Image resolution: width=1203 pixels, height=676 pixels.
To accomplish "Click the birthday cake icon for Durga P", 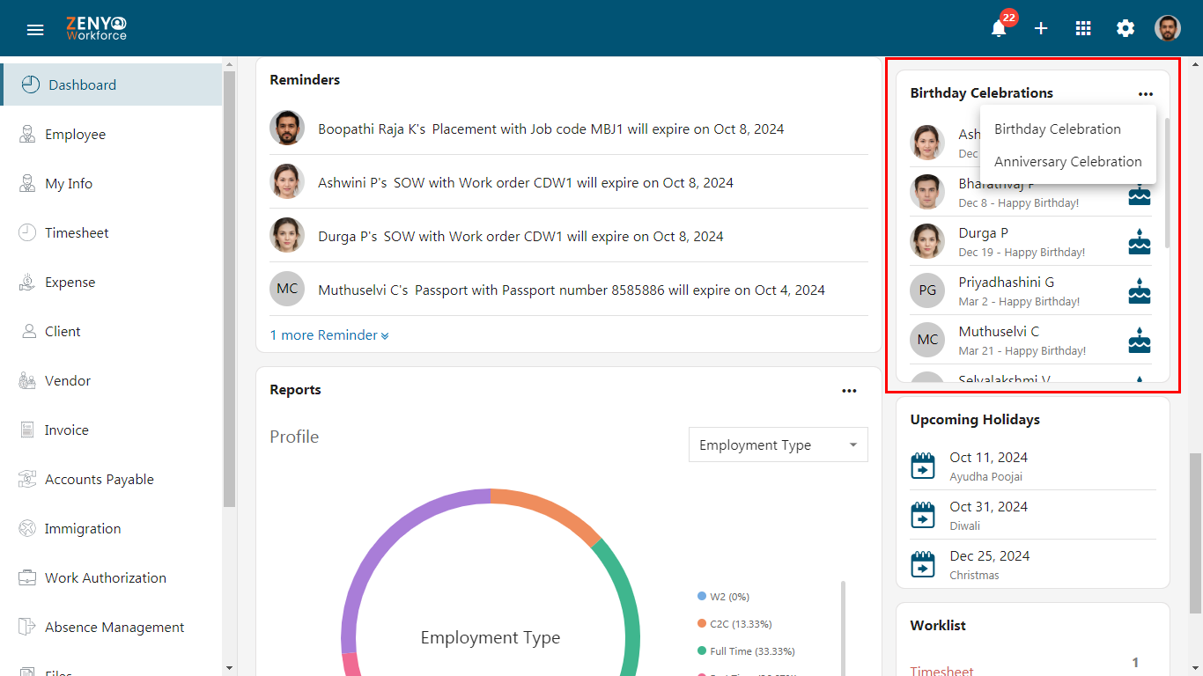I will pyautogui.click(x=1140, y=241).
